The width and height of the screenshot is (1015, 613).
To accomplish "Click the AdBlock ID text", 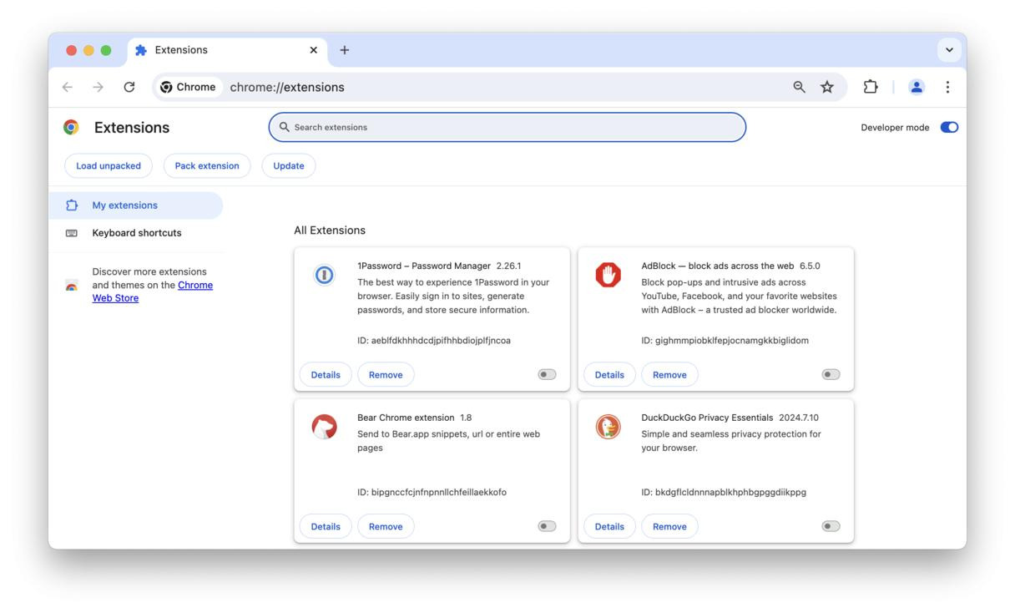I will tap(725, 341).
